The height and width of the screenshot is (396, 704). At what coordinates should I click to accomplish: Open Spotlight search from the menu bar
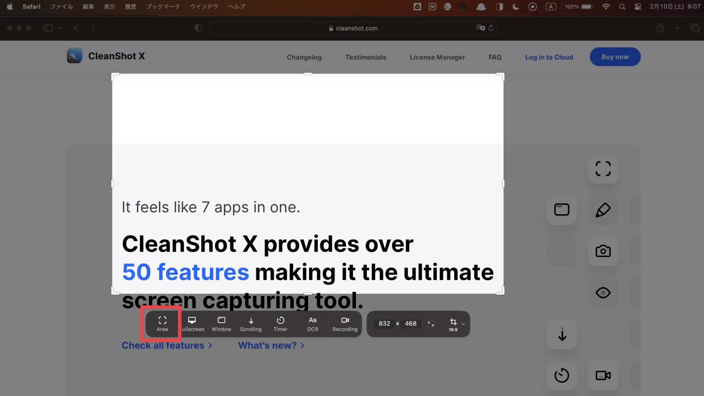coord(622,7)
